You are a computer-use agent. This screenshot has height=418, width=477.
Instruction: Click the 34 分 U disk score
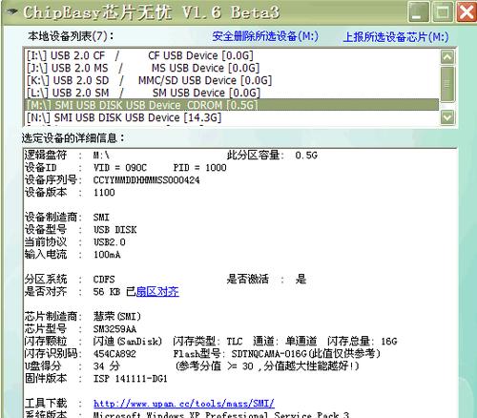click(x=107, y=366)
